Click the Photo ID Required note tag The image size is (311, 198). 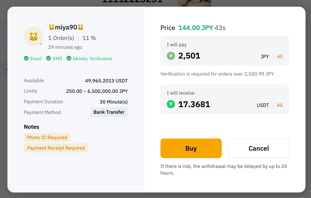(47, 137)
